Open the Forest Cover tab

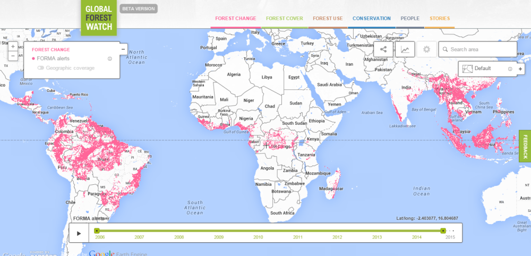pos(285,19)
